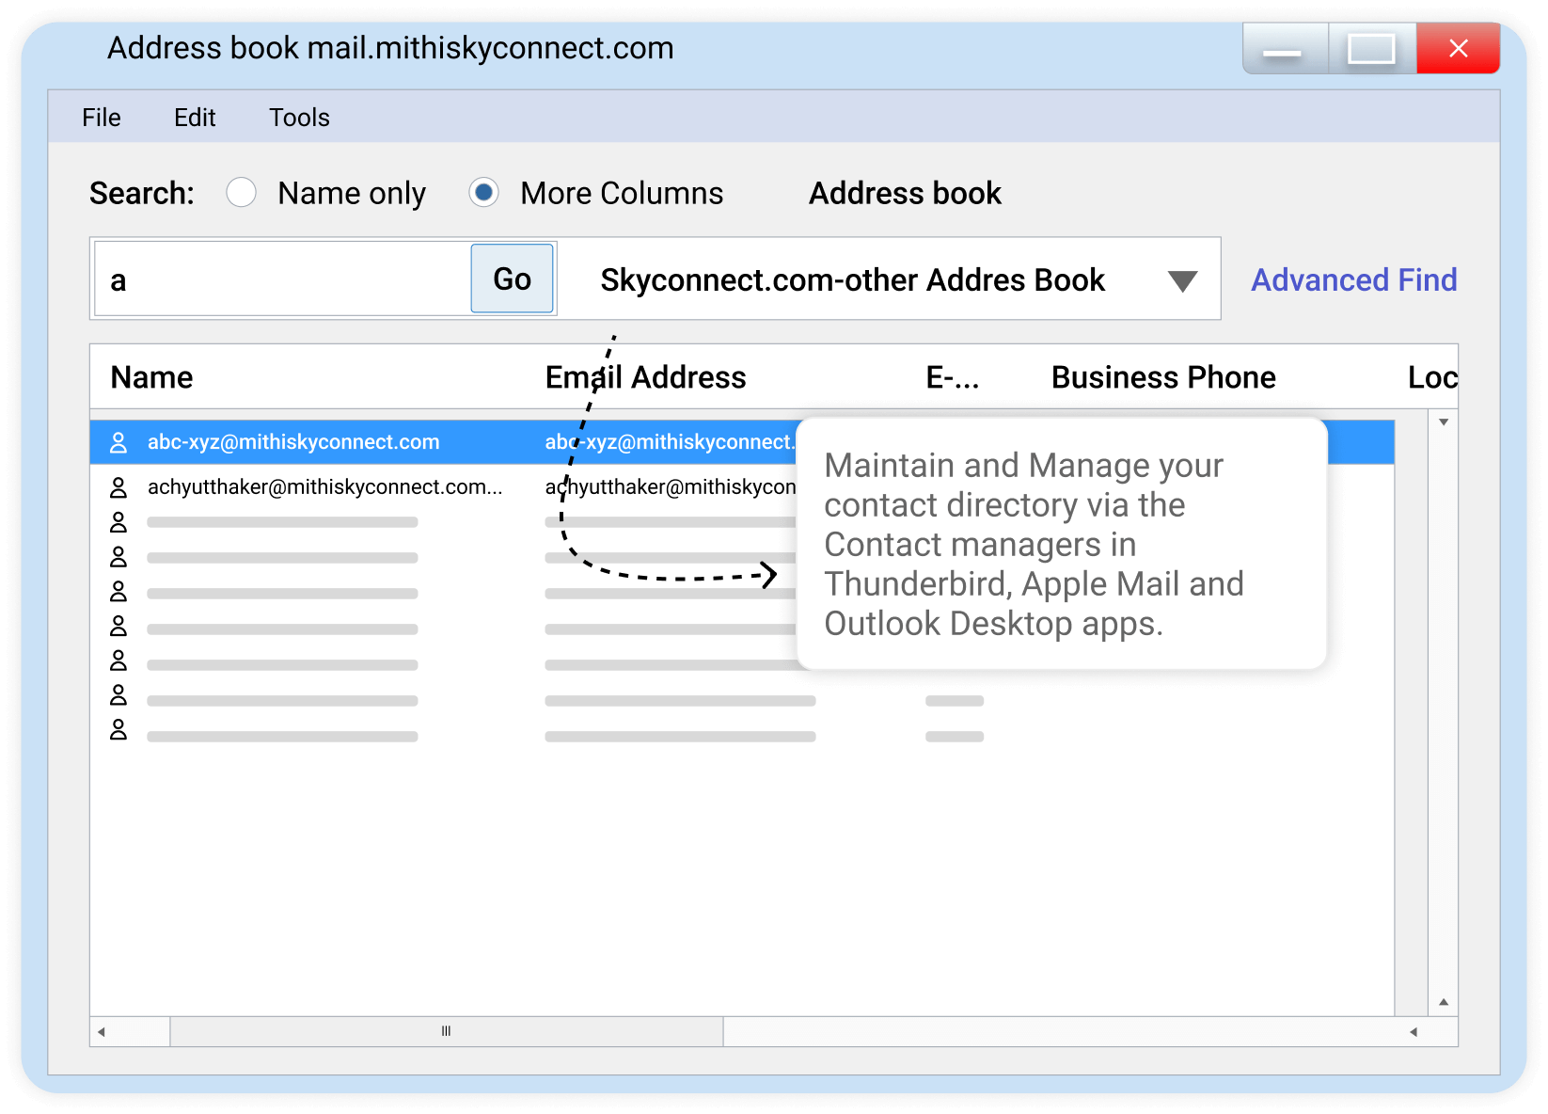Open the Tools menu
Viewport: 1548px width, 1114px height.
[299, 118]
